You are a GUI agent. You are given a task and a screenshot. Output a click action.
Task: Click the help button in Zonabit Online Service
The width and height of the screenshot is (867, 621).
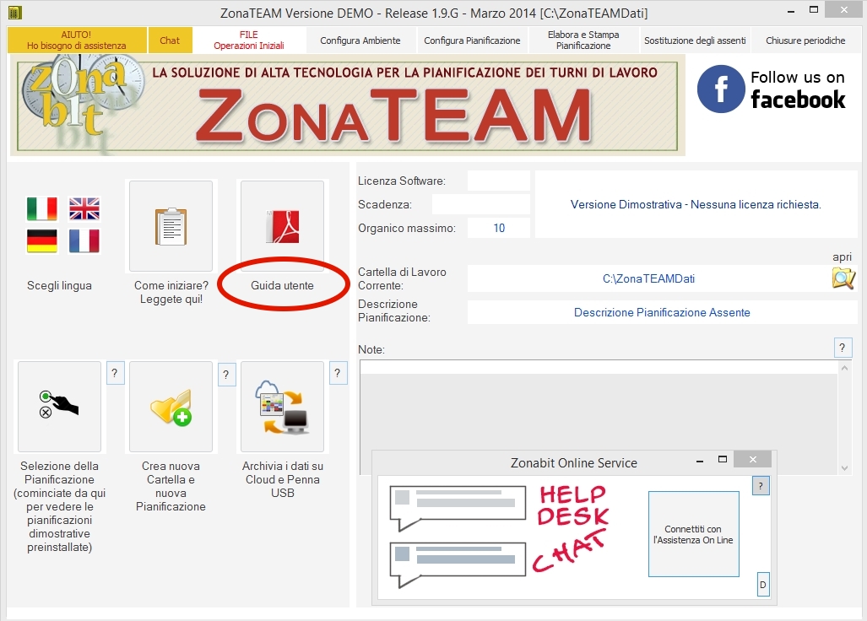tap(761, 486)
